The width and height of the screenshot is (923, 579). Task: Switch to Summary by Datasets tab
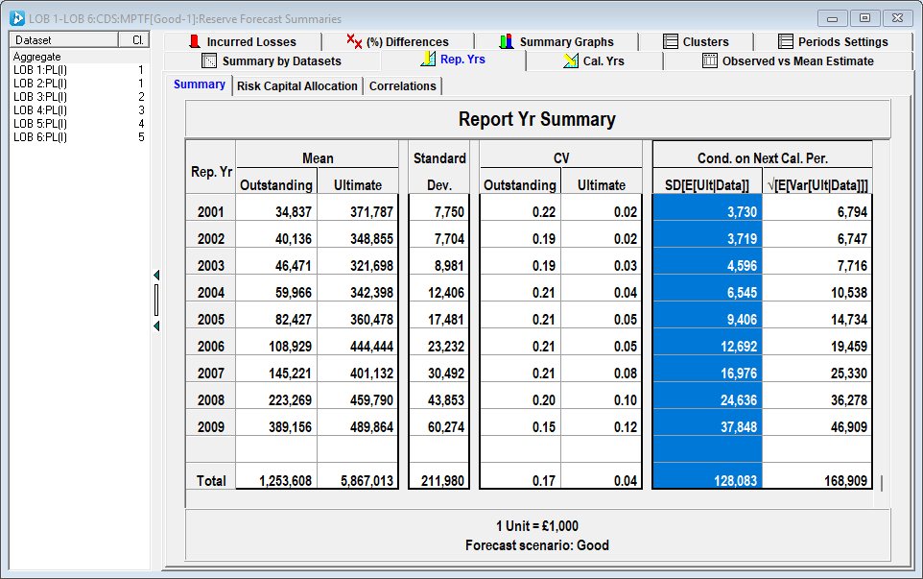pyautogui.click(x=272, y=61)
